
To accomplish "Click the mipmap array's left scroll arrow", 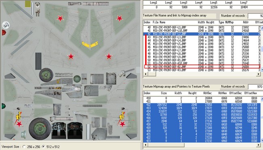I will [x=145, y=145].
